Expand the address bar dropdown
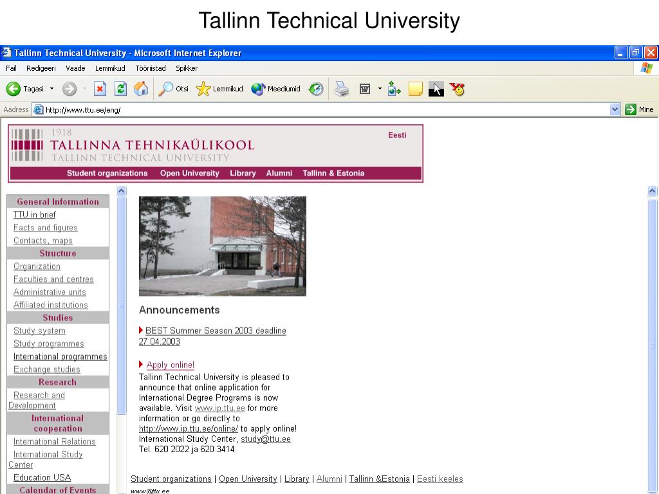Screen dimensions: 659x494 click(615, 109)
